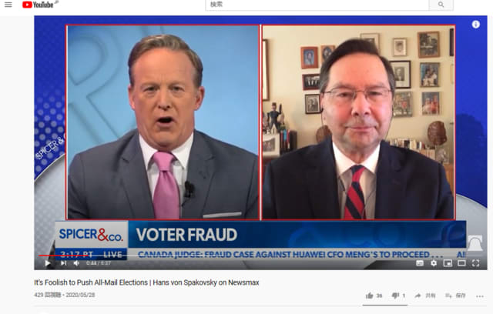Mute the video volume
The height and width of the screenshot is (314, 493).
coord(76,263)
